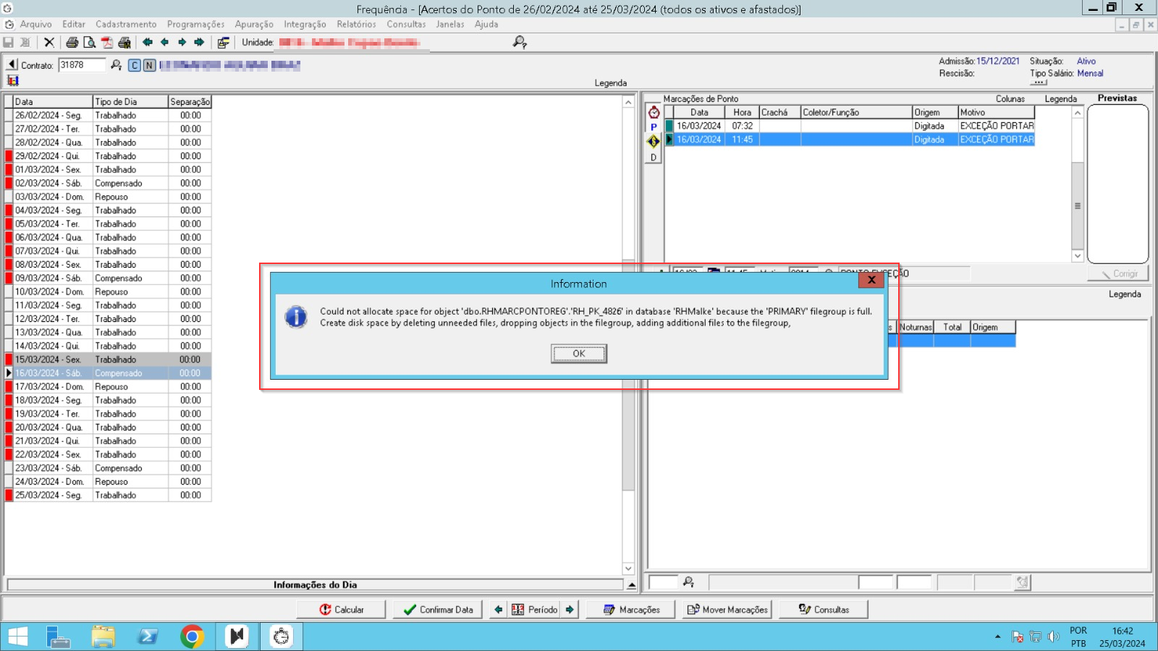Click the Contrato number input field
Screen dimensions: 1158x651
(x=81, y=65)
